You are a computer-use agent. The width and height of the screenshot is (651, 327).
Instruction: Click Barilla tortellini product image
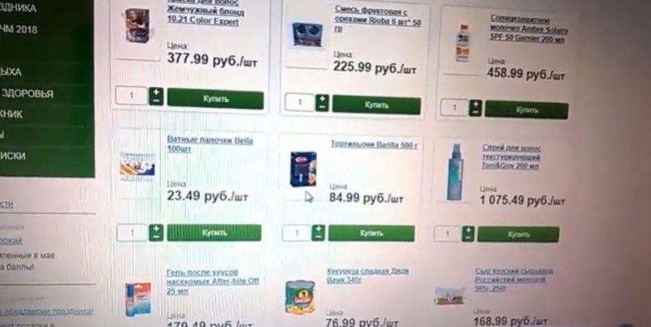point(303,169)
